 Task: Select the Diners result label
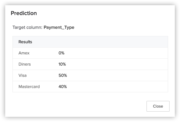tap(25, 64)
